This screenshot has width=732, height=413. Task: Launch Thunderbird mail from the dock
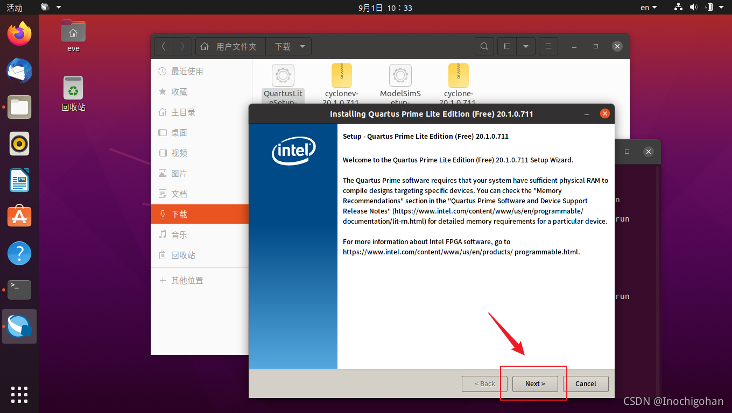coord(19,70)
